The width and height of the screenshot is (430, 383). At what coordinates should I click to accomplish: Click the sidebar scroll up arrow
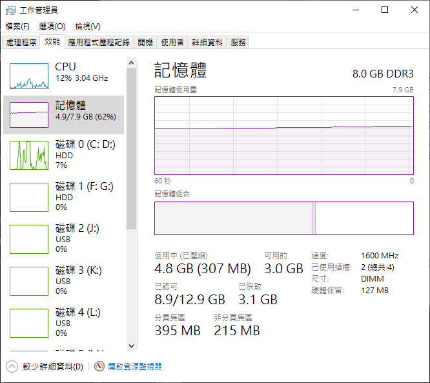coord(131,63)
